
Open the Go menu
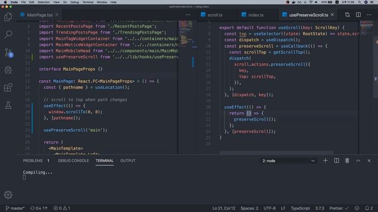[x=65, y=2]
